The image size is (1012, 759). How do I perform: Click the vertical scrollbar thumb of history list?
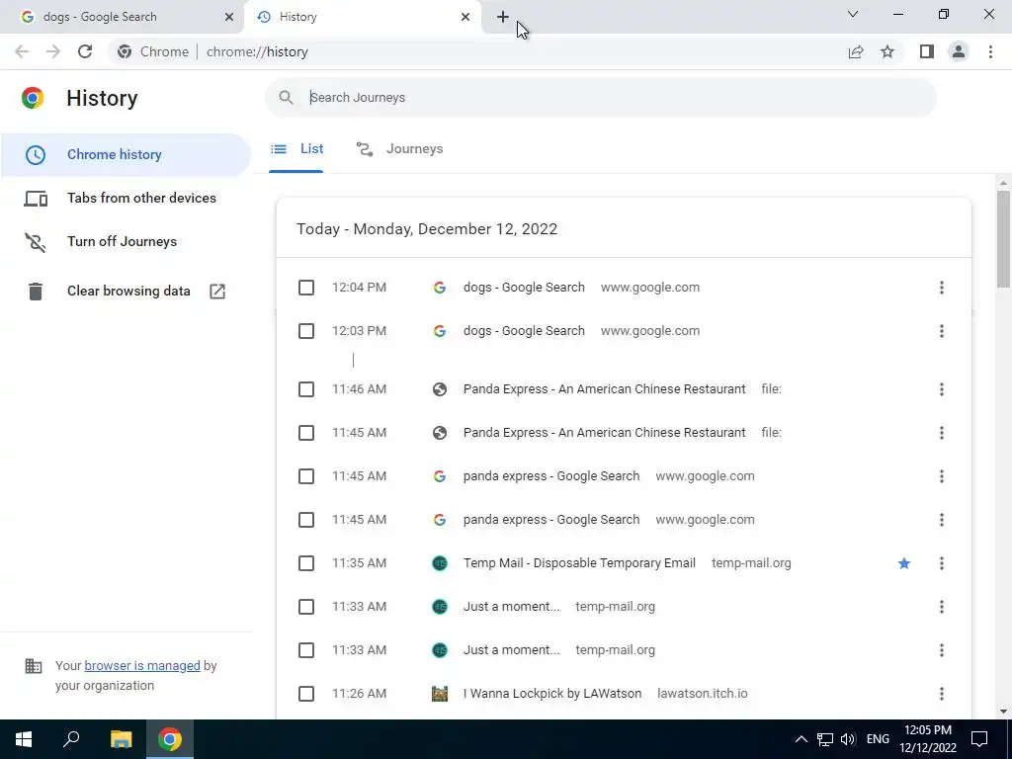tap(1003, 239)
